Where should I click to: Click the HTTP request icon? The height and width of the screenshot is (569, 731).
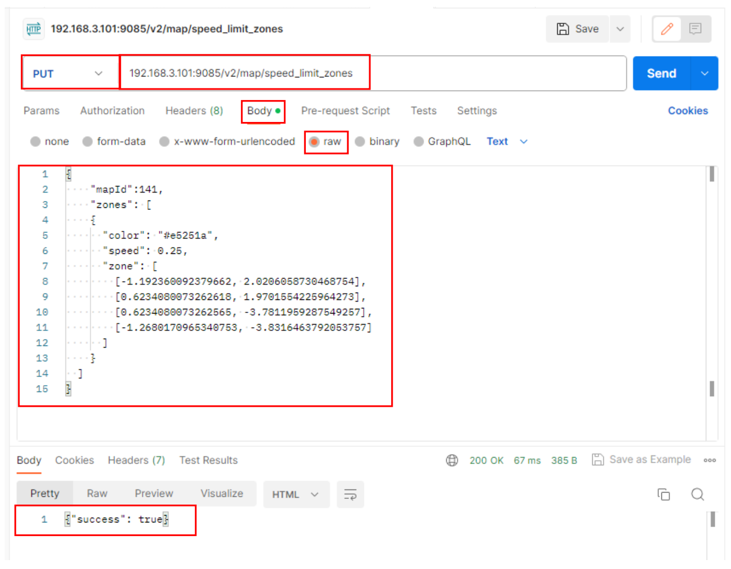point(34,29)
